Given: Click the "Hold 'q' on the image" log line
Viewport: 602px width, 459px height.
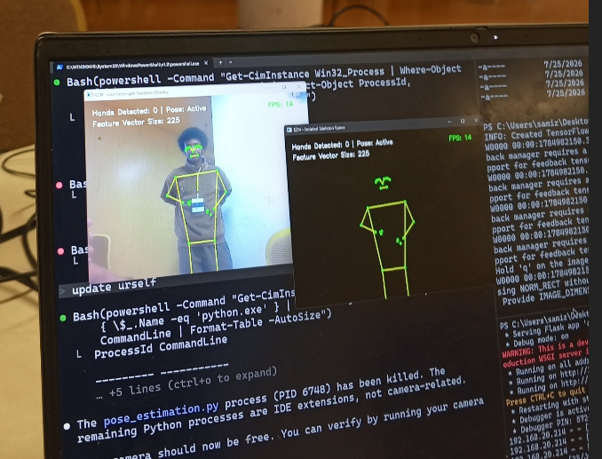Looking at the screenshot, I should click(x=542, y=266).
